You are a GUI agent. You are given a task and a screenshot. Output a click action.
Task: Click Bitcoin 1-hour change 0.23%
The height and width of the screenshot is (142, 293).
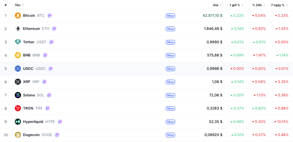coord(237,15)
